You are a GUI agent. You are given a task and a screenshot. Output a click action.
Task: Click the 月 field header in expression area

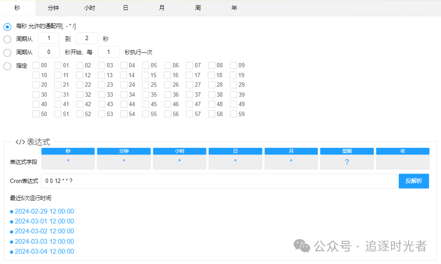(x=291, y=151)
